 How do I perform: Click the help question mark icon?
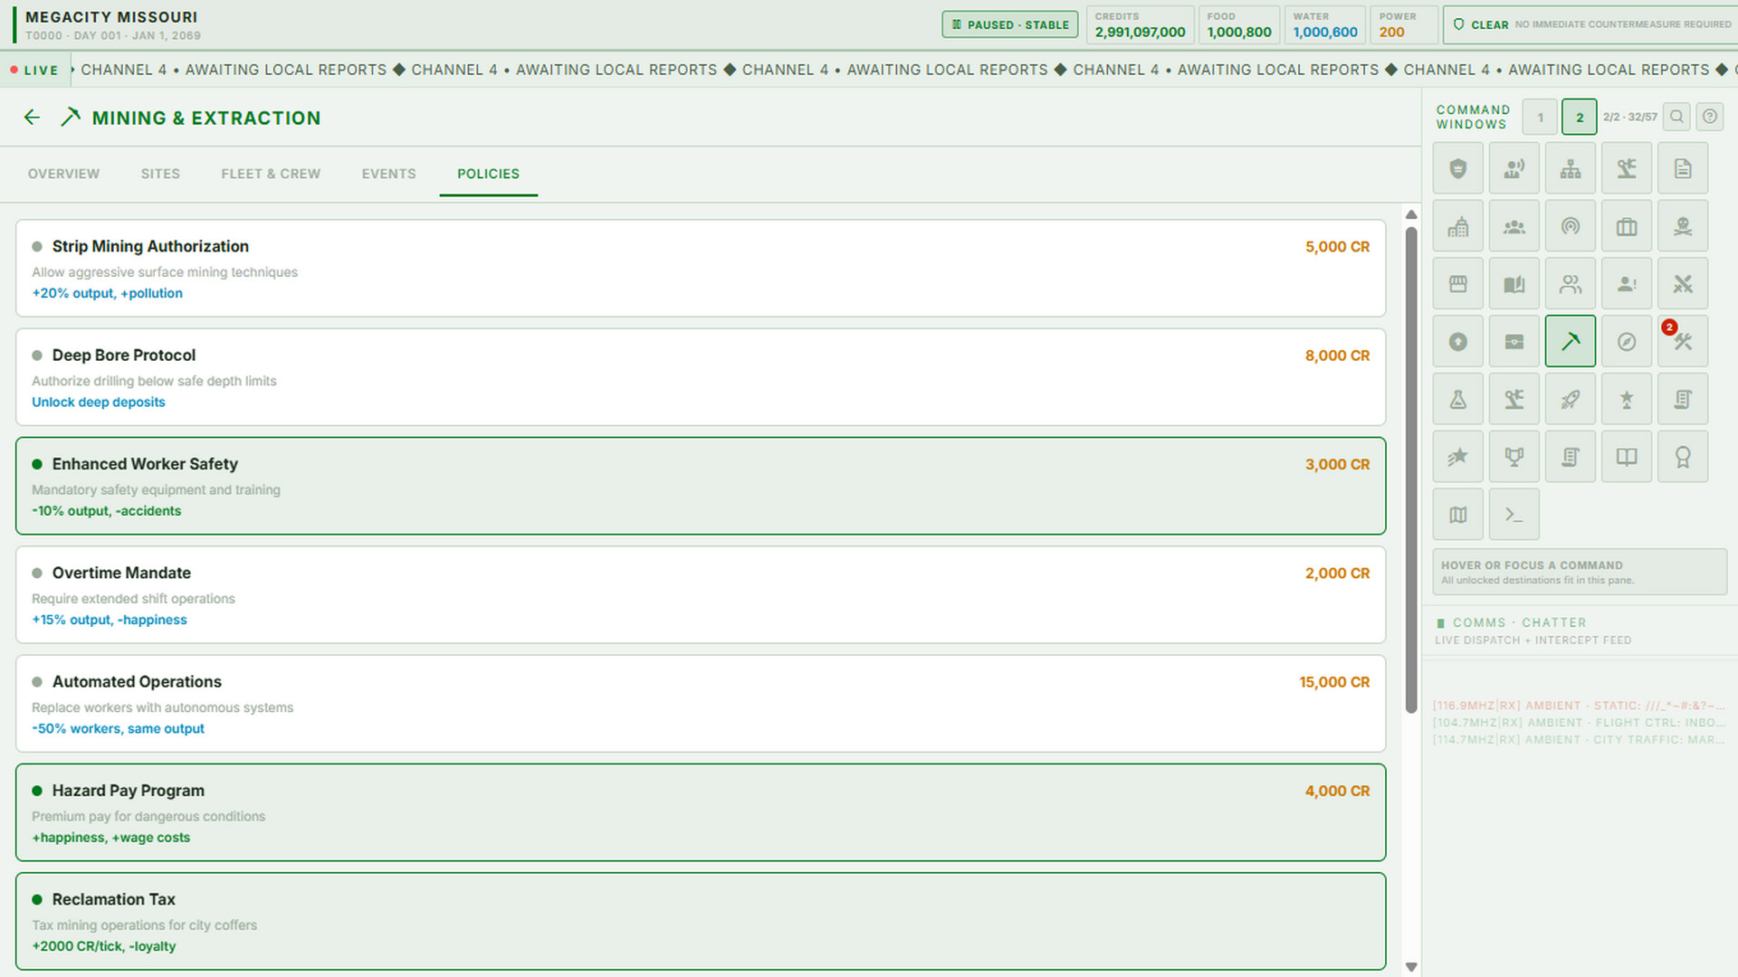(1709, 117)
